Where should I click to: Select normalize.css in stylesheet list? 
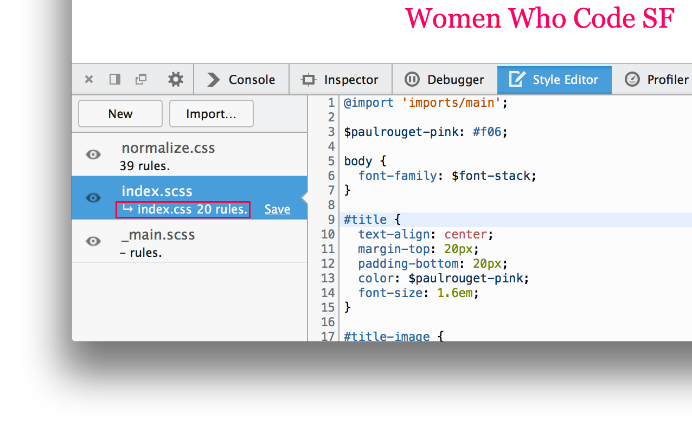tap(189, 154)
